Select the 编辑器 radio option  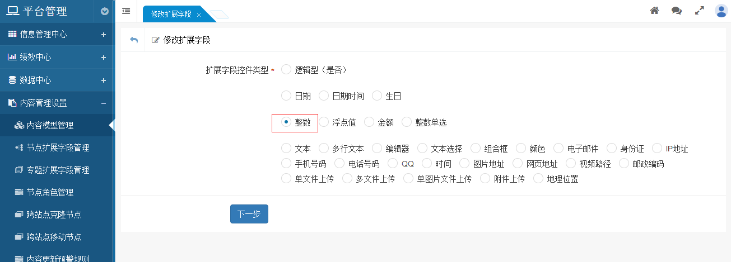point(377,149)
